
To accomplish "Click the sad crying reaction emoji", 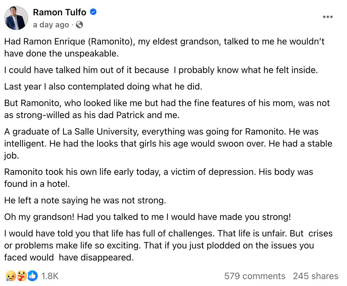I will pos(10,275).
